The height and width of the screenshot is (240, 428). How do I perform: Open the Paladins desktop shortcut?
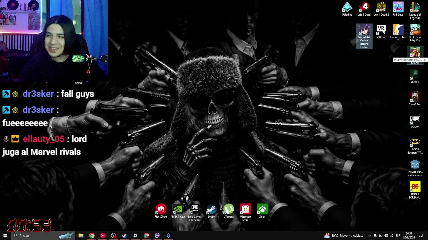tap(347, 9)
